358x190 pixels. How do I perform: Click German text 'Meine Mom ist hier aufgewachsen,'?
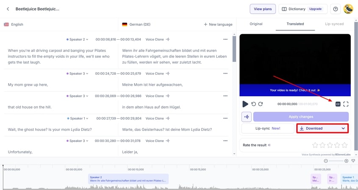point(152,84)
